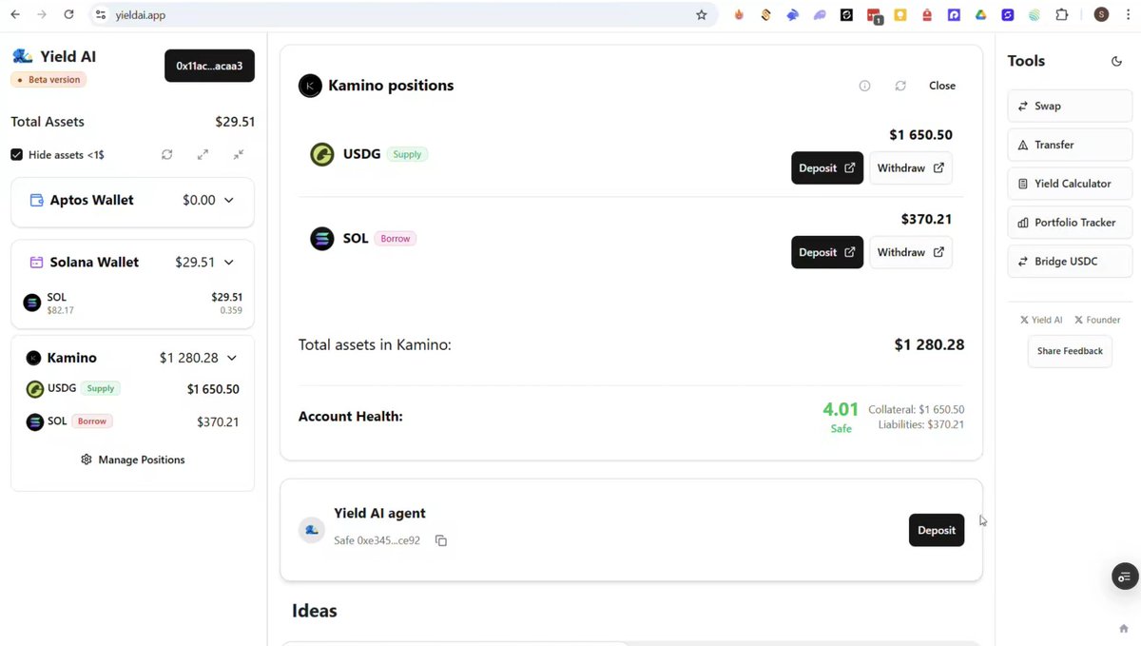The width and height of the screenshot is (1141, 646).
Task: Refresh Kamino positions with the refresh icon
Action: [x=900, y=86]
